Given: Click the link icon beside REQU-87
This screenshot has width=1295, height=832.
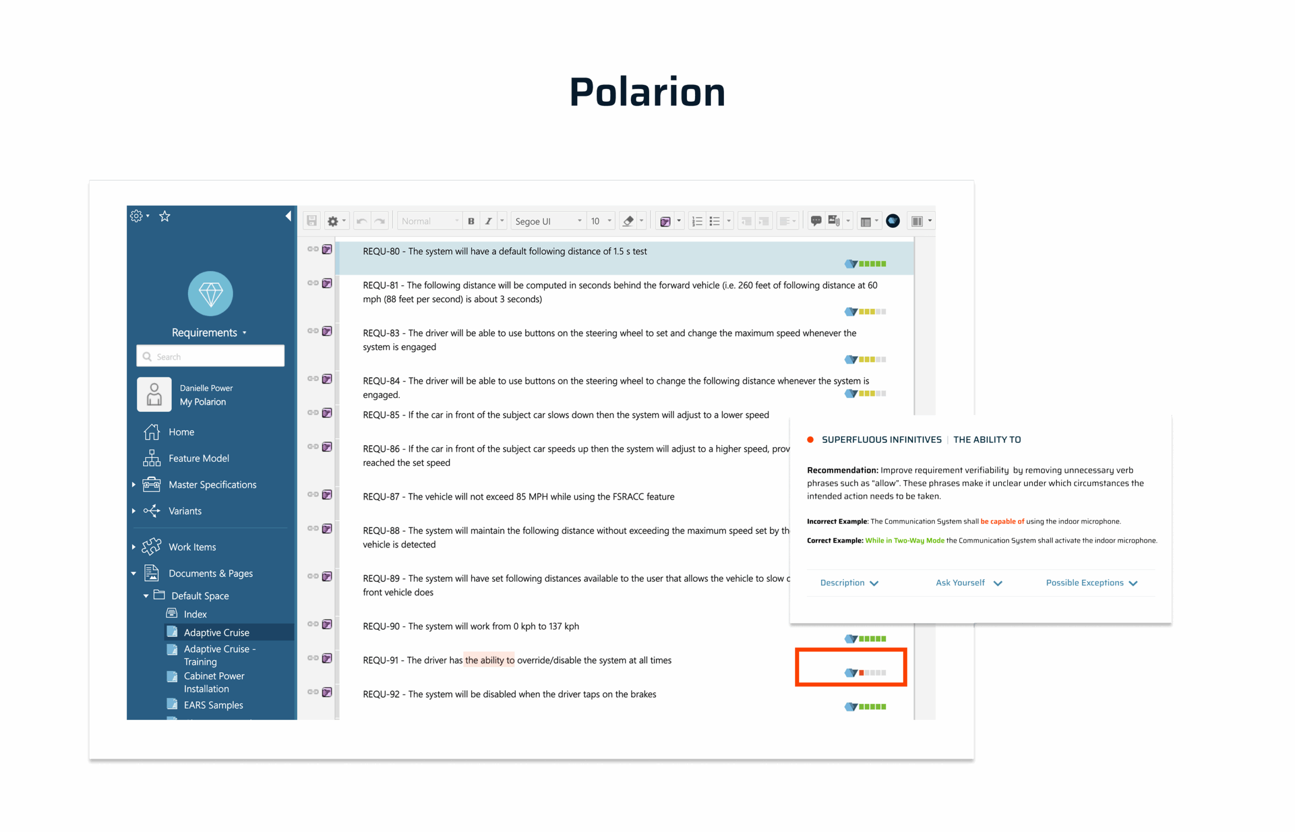Looking at the screenshot, I should 313,494.
